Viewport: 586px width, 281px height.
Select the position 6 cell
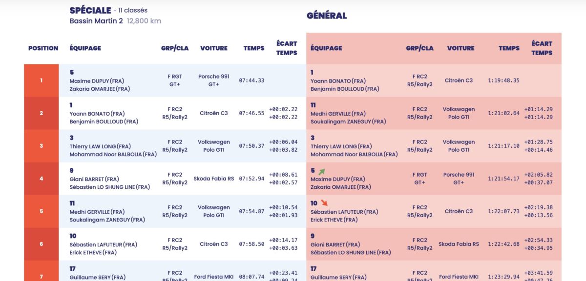coord(42,244)
